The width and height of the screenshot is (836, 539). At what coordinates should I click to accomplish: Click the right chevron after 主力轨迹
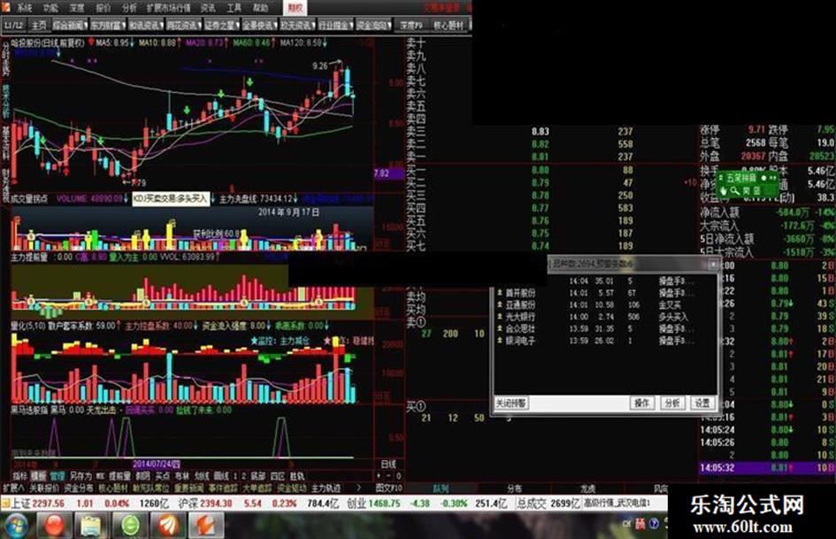(358, 488)
